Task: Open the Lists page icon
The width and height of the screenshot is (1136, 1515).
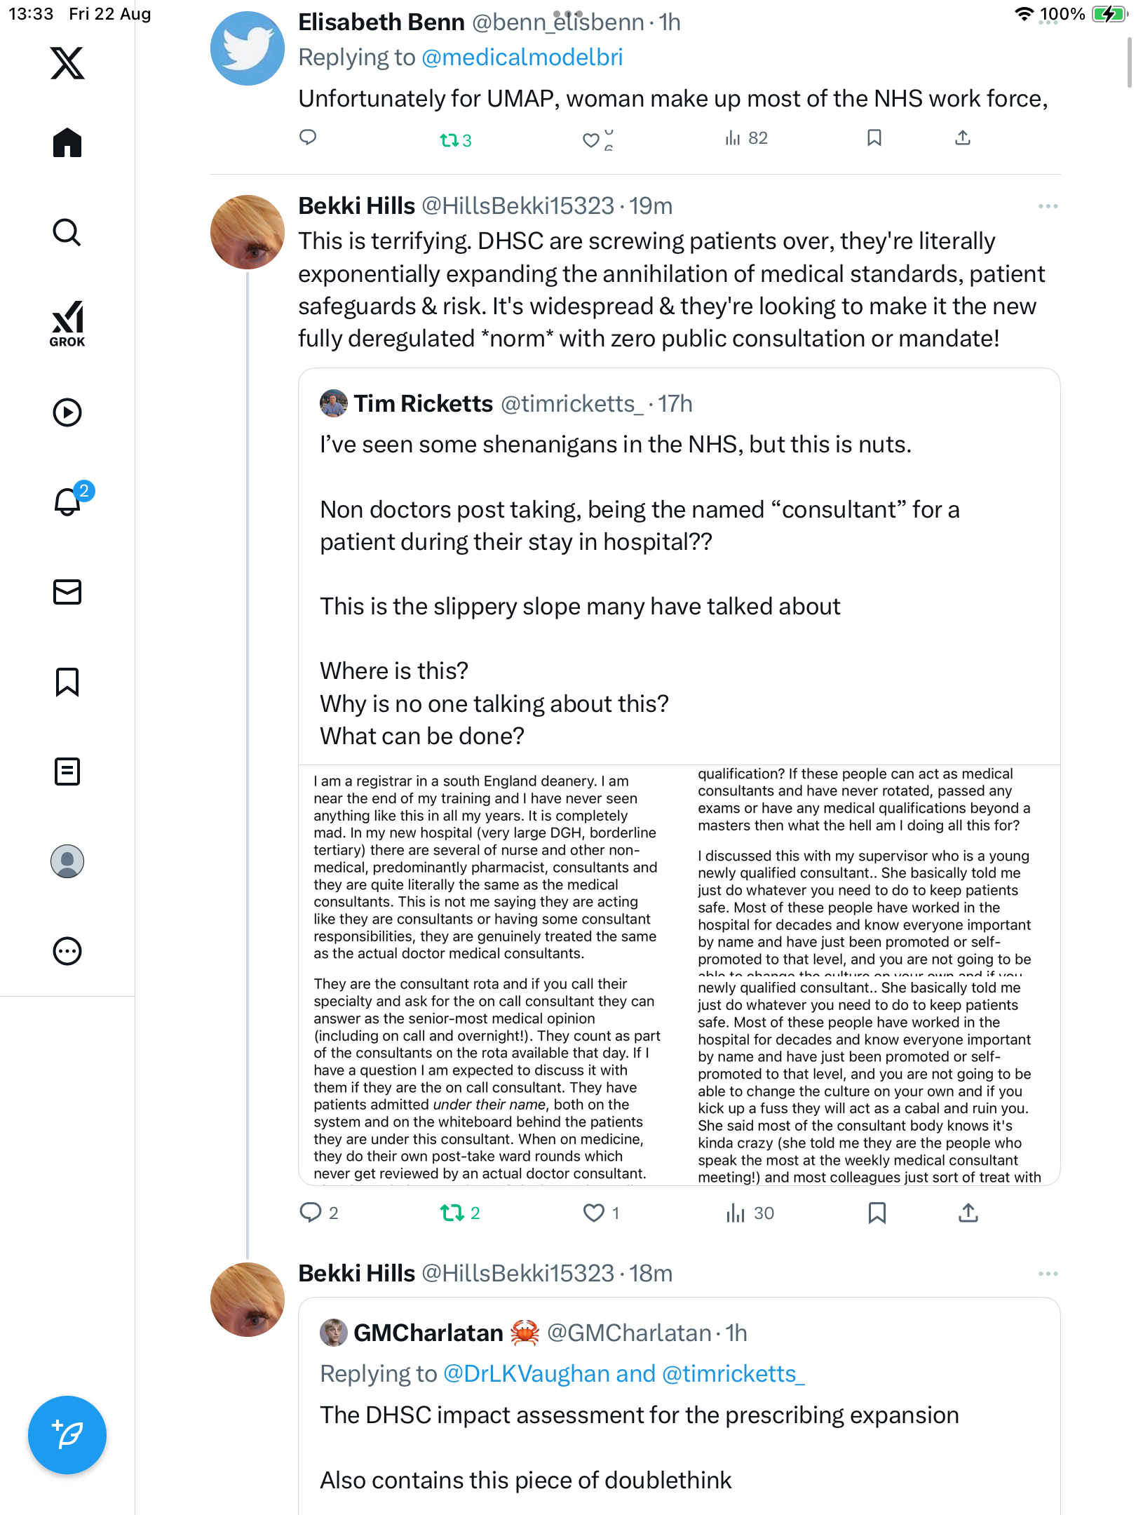Action: [67, 772]
